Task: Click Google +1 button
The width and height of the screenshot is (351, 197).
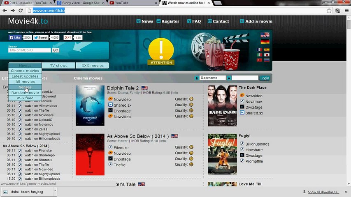Action: [x=67, y=37]
